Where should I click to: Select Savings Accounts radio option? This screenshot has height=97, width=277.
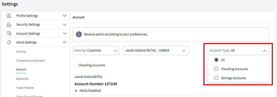pos(216,78)
